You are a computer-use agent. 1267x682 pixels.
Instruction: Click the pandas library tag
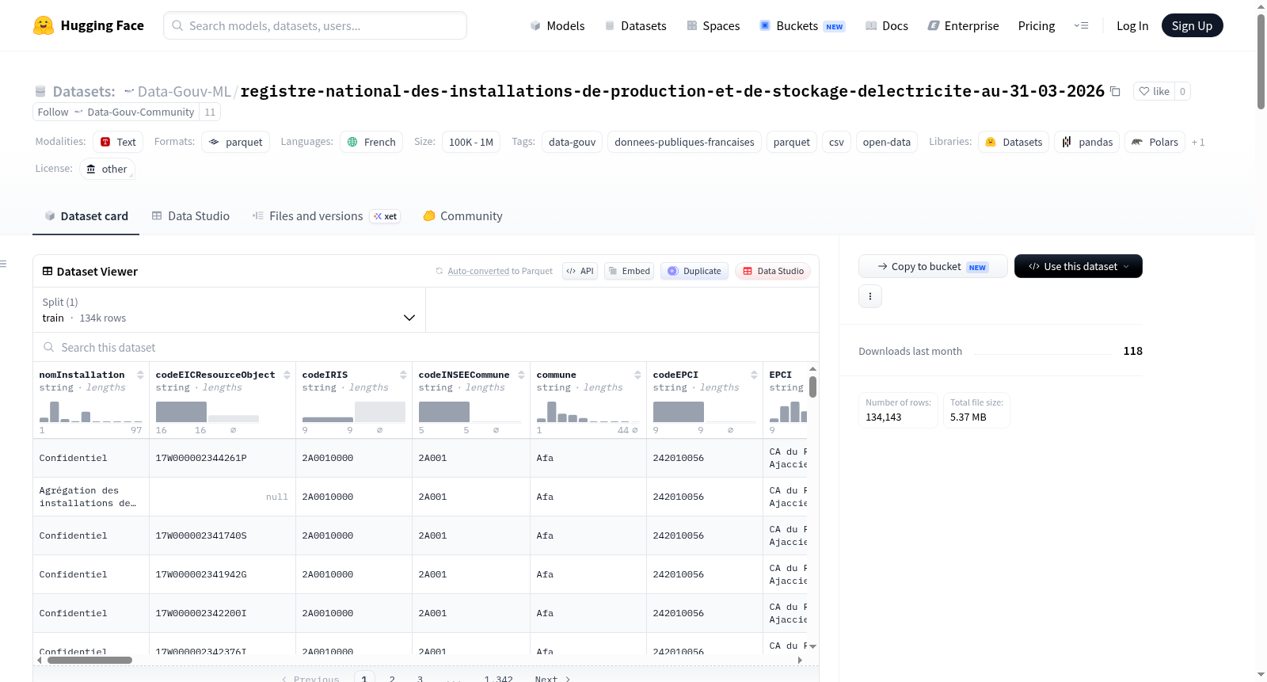click(1086, 142)
